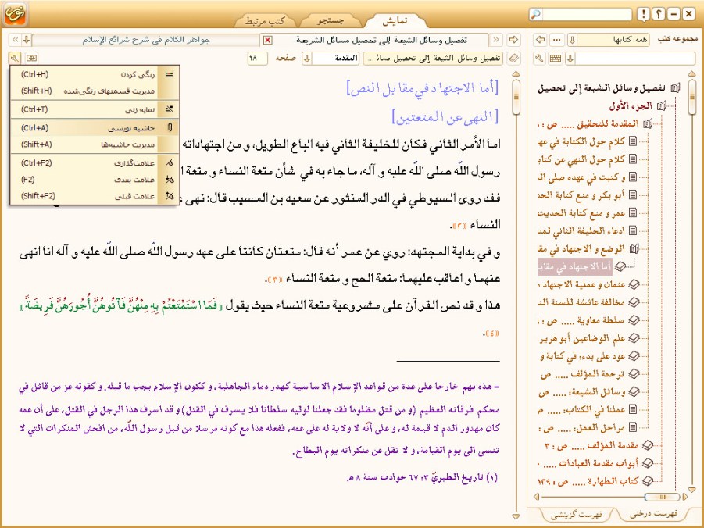
Task: Click the text panel toggle icon beside the wrench
Action: click(32, 58)
